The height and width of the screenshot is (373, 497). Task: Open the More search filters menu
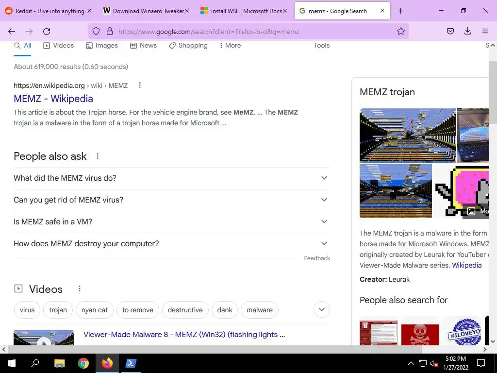pos(231,45)
